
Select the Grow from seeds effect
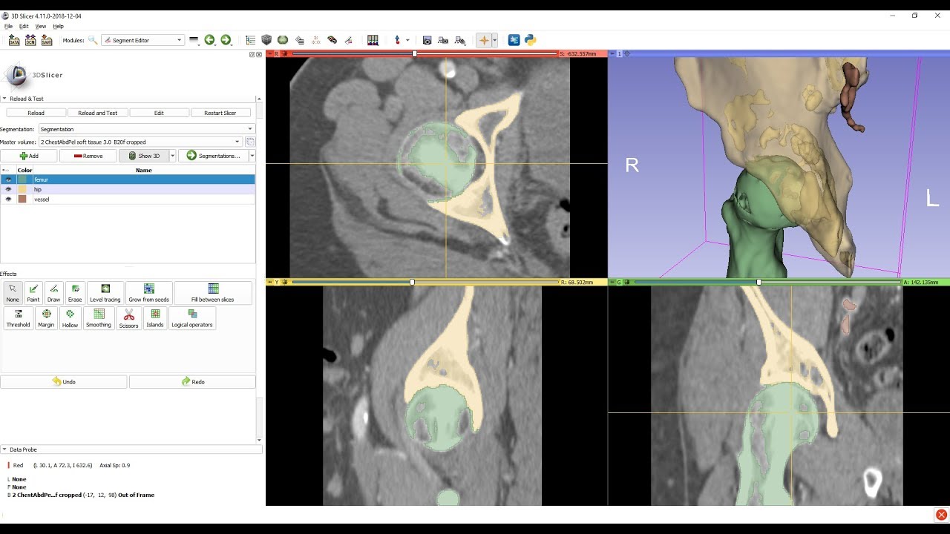(x=149, y=293)
